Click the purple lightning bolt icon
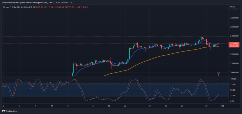Viewport: 242px width, 114px height. tap(219, 74)
